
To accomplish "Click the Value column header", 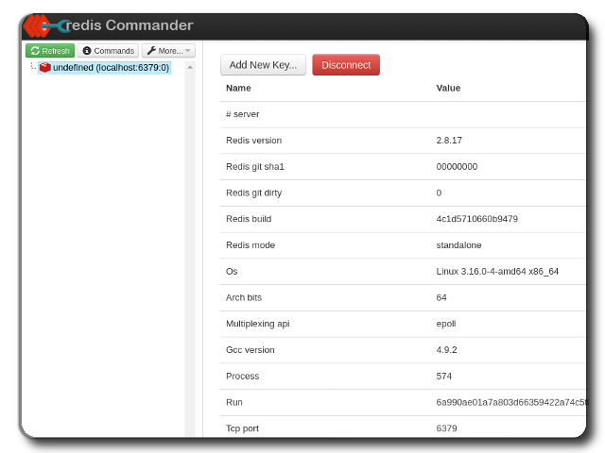I will tap(448, 88).
